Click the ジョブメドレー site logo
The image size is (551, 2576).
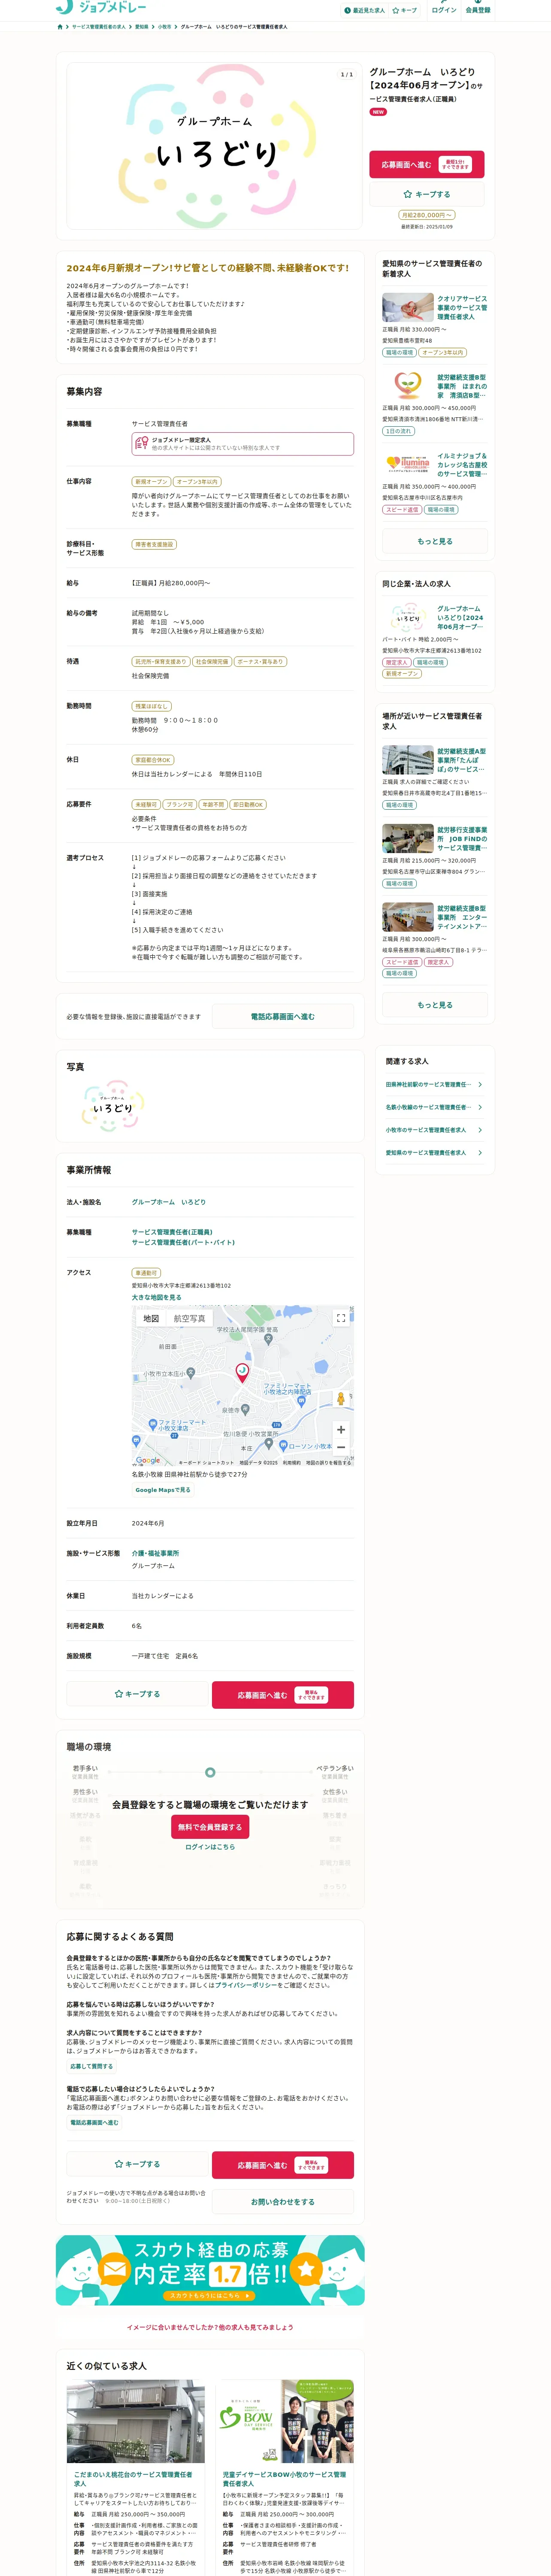pos(101,7)
